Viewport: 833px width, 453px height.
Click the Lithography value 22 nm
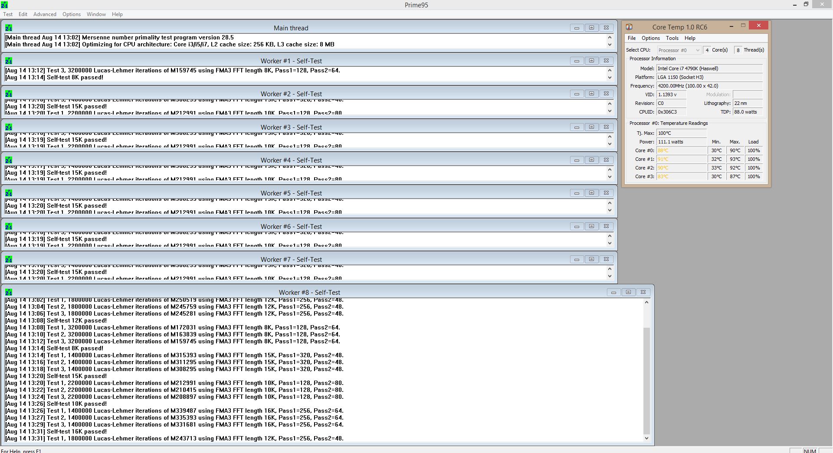pos(748,103)
